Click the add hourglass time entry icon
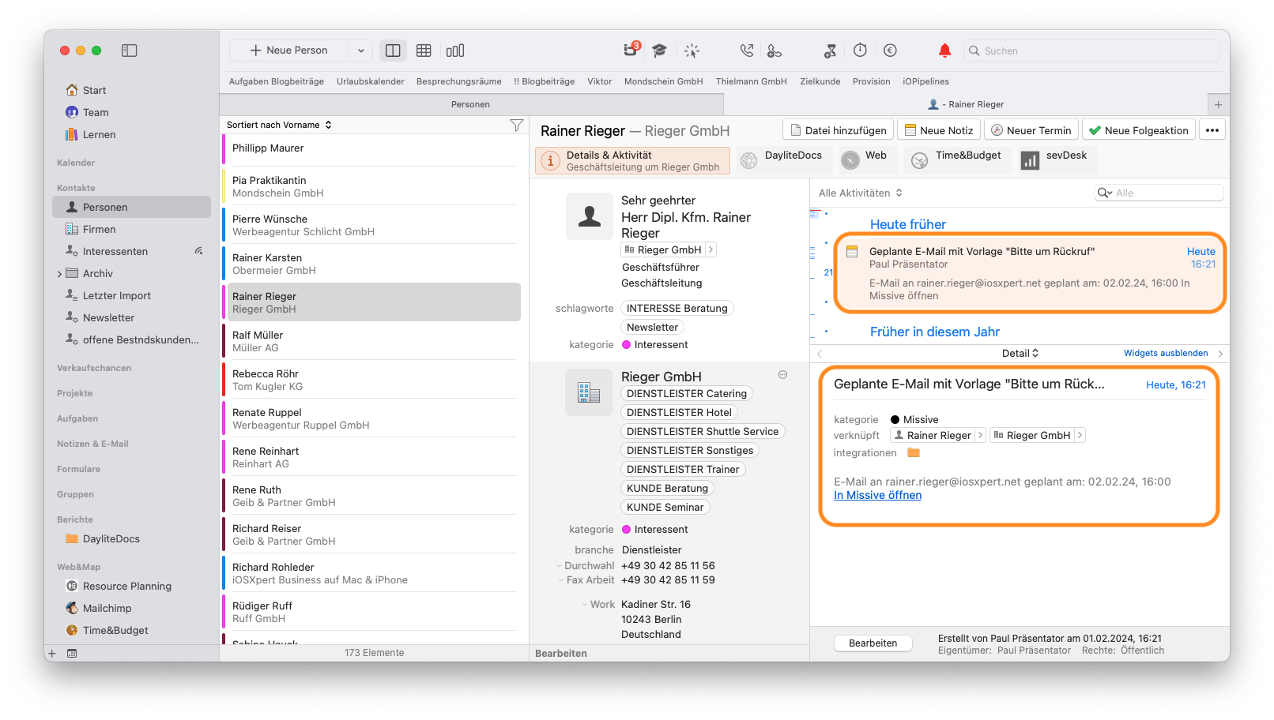Image resolution: width=1274 pixels, height=720 pixels. (830, 51)
